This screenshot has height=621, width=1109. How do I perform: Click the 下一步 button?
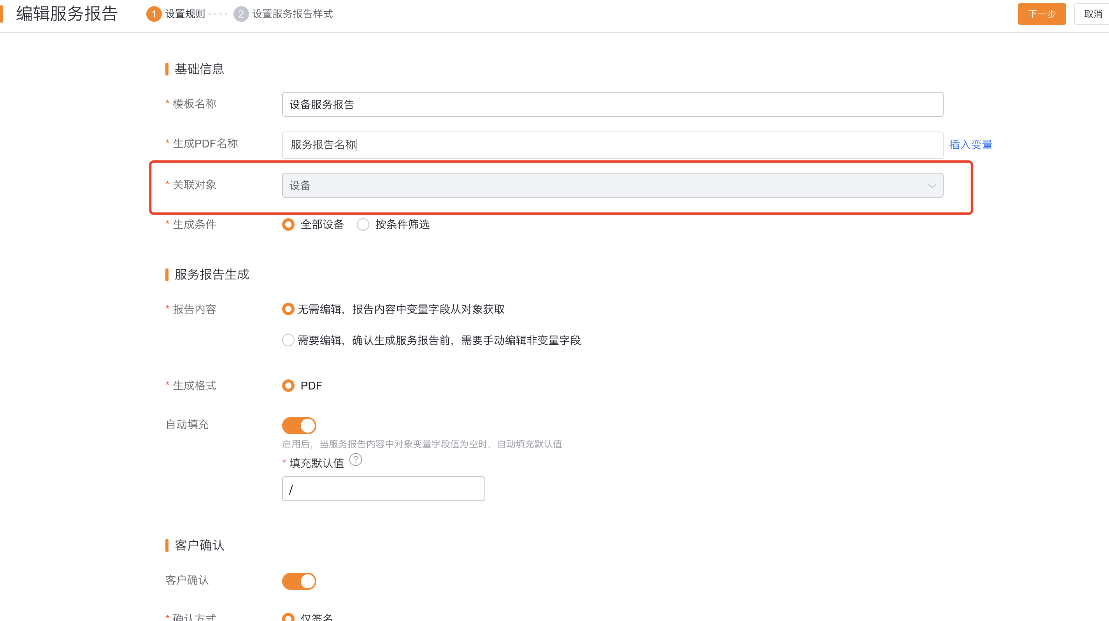pos(1042,13)
